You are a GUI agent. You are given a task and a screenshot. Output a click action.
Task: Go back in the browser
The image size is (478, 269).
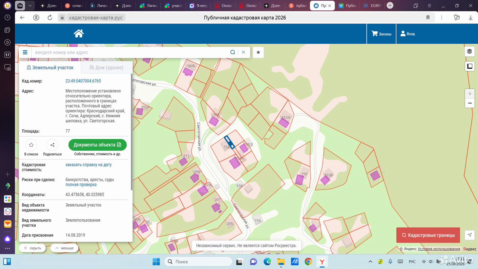click(x=22, y=18)
